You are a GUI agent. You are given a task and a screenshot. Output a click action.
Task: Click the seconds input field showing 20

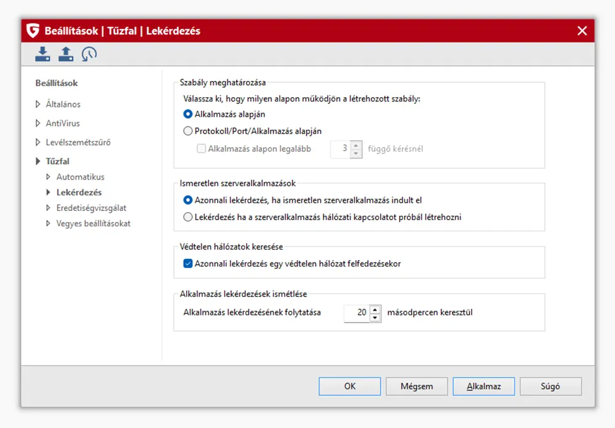coord(356,313)
